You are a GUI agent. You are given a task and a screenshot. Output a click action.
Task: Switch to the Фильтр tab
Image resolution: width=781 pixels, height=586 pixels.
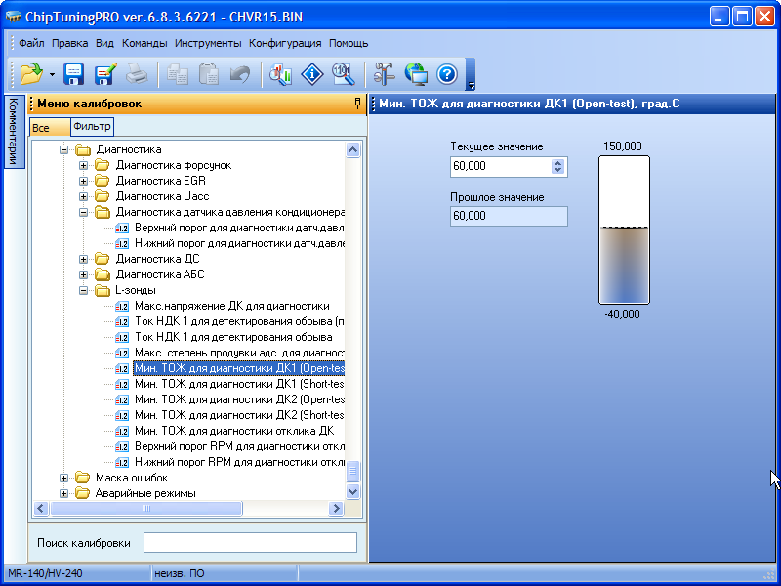92,127
